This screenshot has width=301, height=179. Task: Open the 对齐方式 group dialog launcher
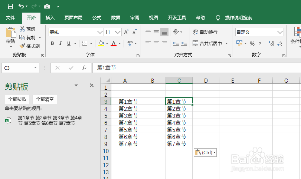(229, 56)
